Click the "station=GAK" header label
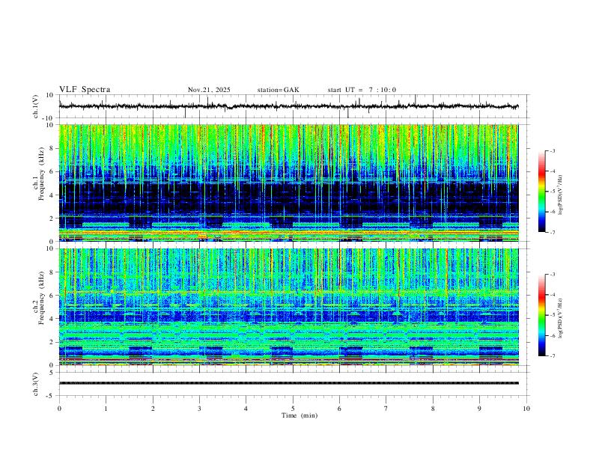The image size is (593, 458). (x=278, y=90)
